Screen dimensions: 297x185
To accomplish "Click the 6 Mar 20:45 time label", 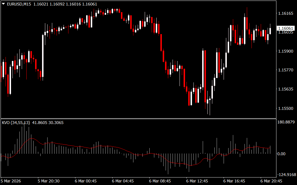I will [271, 181].
